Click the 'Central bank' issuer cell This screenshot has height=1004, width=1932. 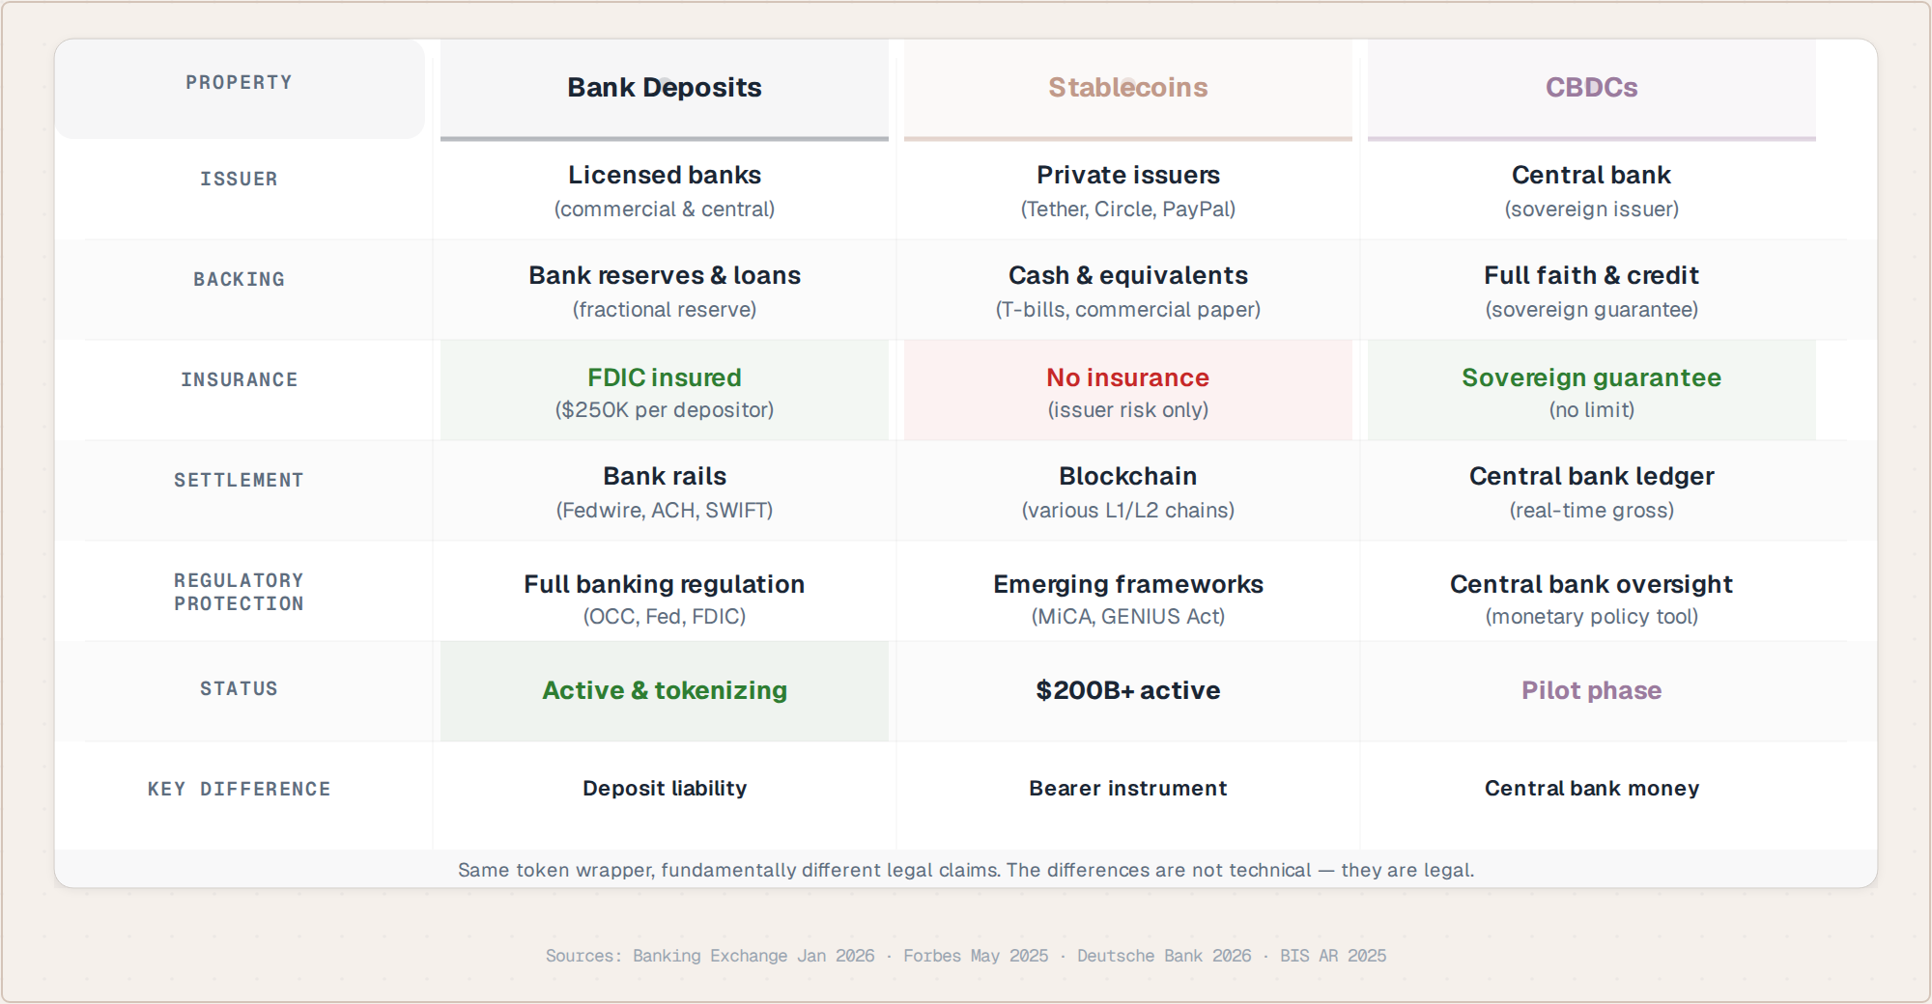[x=1592, y=175]
